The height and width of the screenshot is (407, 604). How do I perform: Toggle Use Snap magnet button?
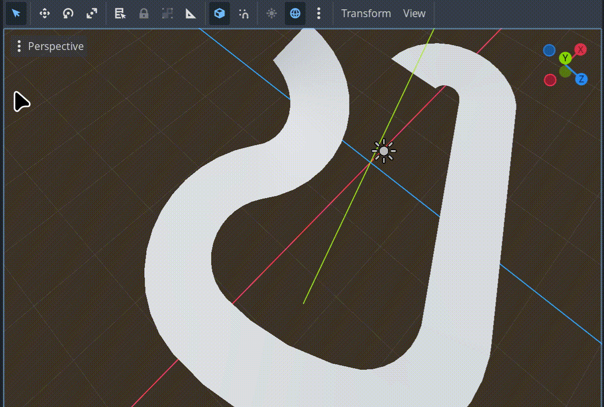[x=243, y=13]
